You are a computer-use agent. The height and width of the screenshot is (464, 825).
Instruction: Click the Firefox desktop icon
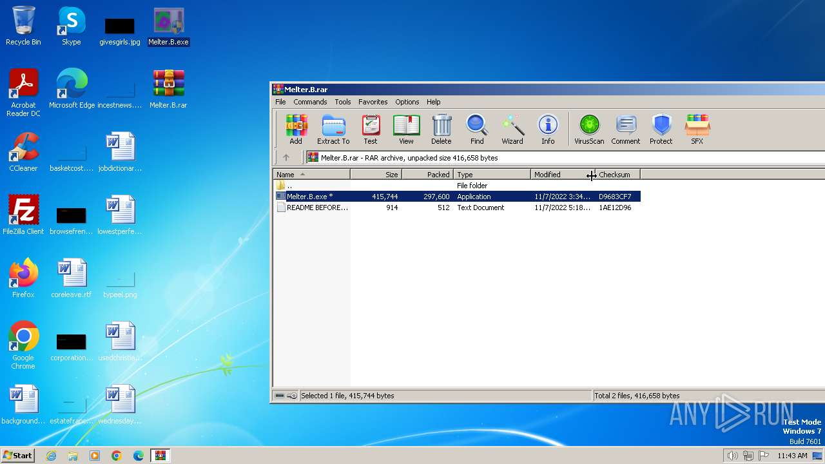pos(23,278)
